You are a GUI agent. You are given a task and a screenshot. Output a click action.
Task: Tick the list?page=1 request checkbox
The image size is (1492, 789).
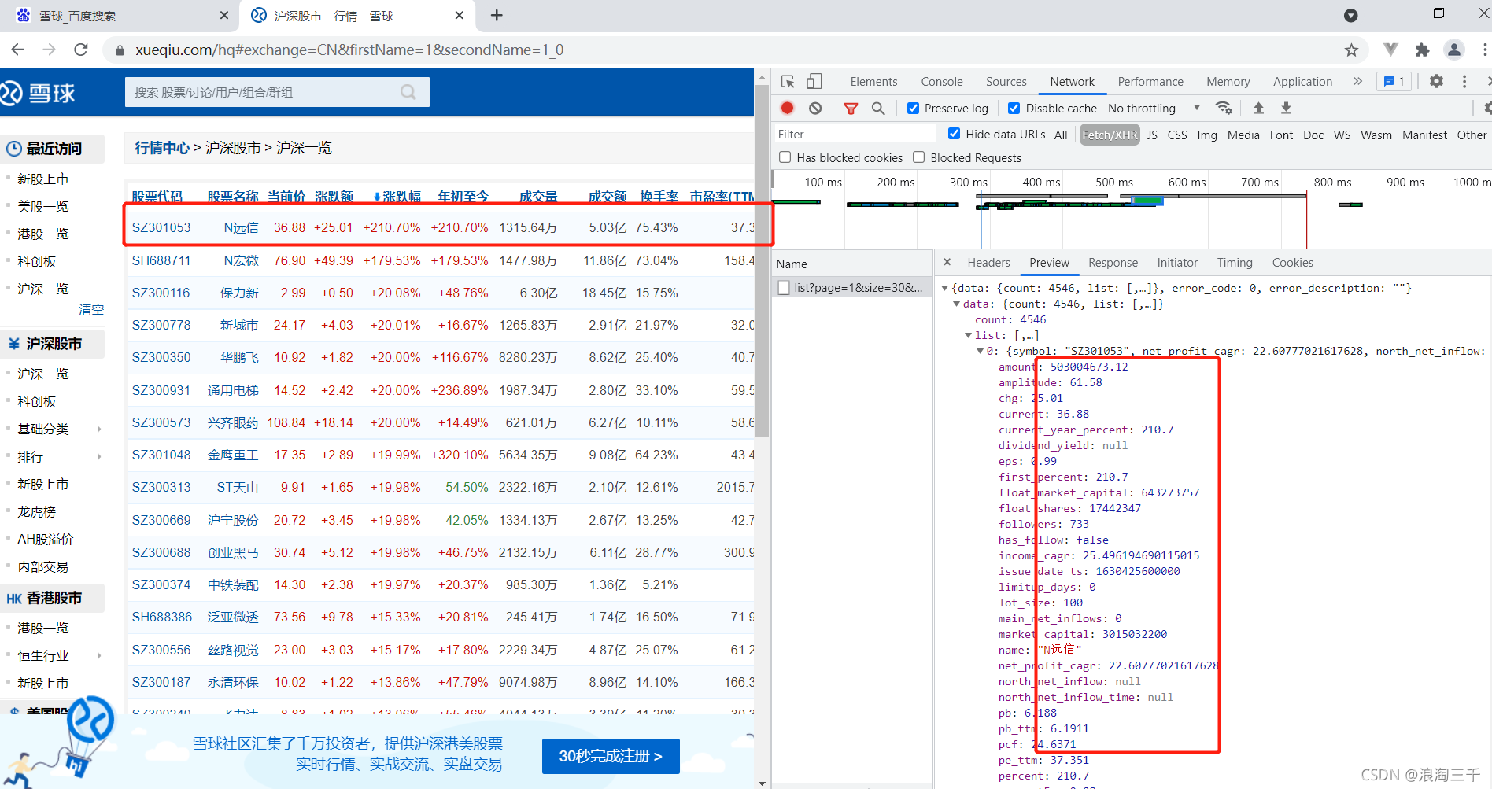tap(784, 288)
